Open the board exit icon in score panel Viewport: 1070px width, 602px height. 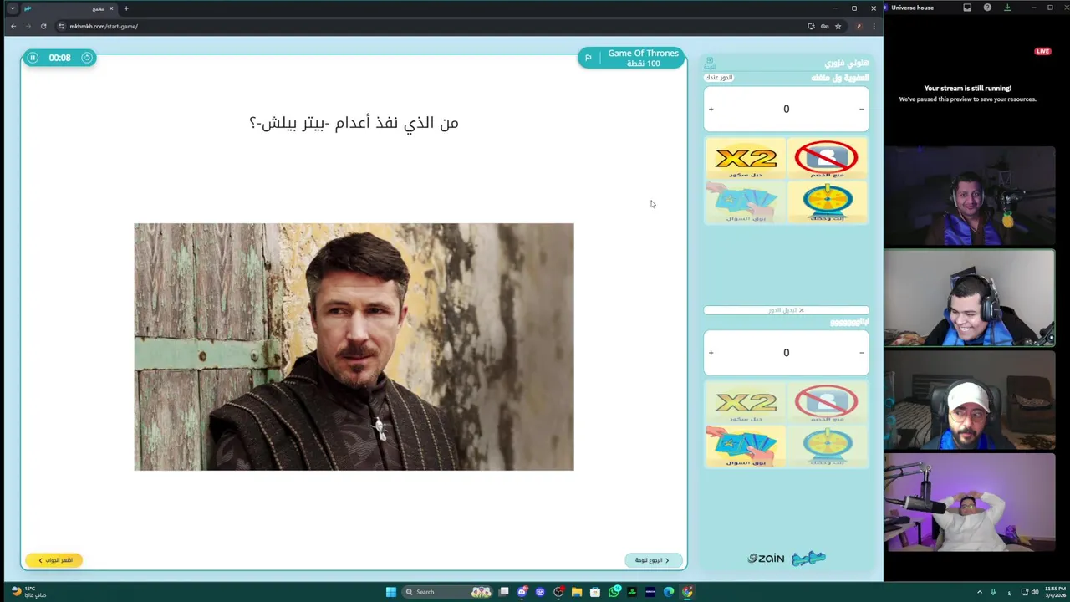tap(710, 62)
